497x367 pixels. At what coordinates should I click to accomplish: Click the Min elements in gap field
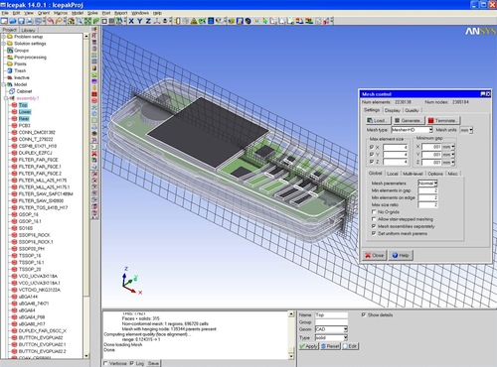pos(427,190)
